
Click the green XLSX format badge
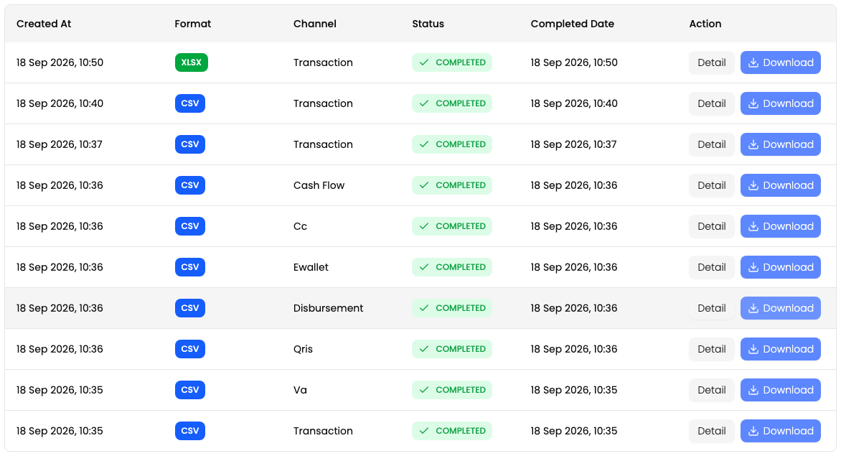click(192, 62)
